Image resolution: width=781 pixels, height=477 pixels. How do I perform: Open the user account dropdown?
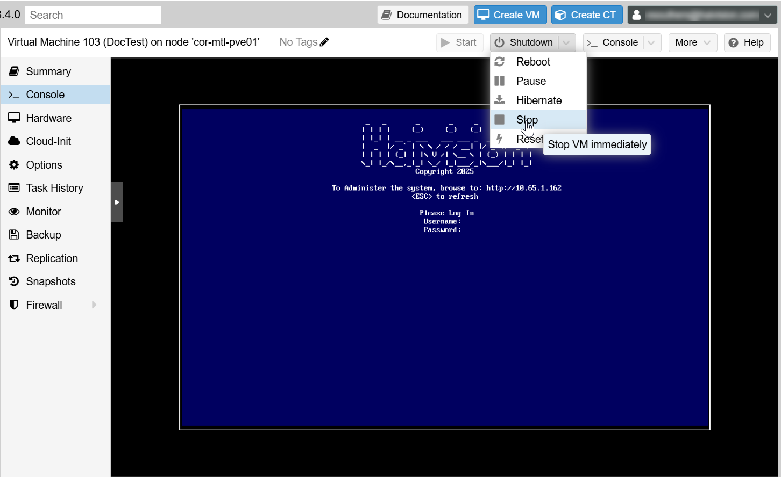(766, 15)
